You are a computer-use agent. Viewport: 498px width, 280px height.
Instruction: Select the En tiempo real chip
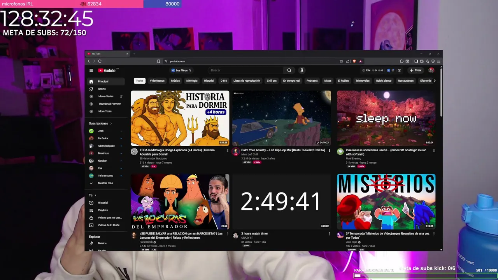[291, 81]
